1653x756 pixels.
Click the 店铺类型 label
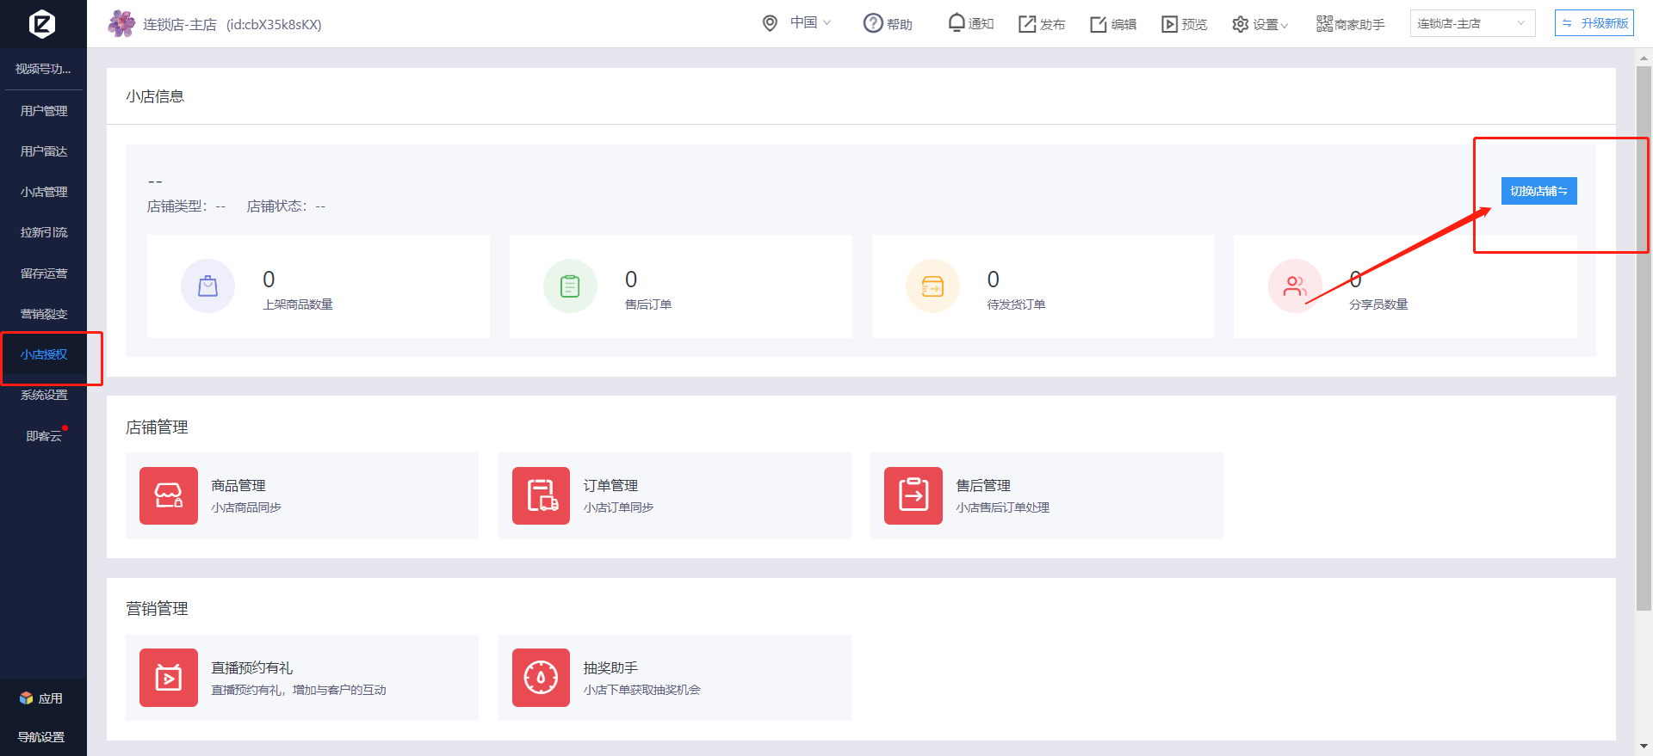[x=176, y=206]
